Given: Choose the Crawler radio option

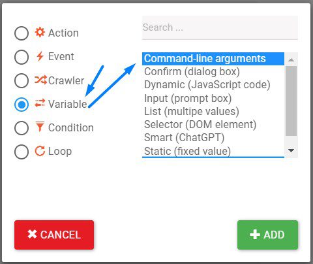Looking at the screenshot, I should coord(22,80).
